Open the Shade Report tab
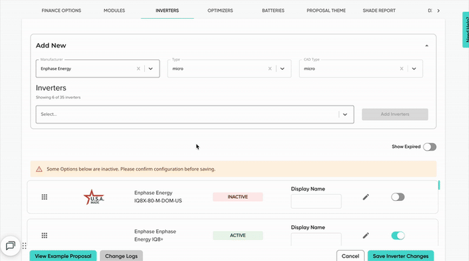469x261 pixels. pyautogui.click(x=379, y=10)
